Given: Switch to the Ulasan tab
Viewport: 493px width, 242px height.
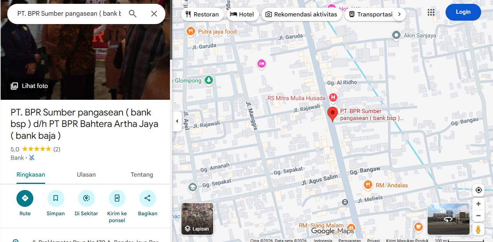Looking at the screenshot, I should (x=86, y=175).
